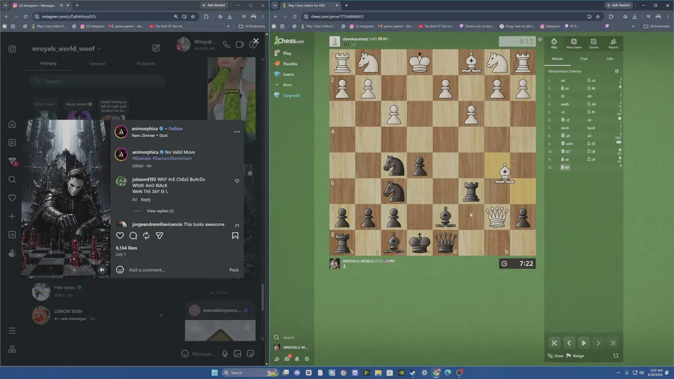Screen dimensions: 674x379
Task: Open comment icon on Instagram post
Action: coord(133,236)
